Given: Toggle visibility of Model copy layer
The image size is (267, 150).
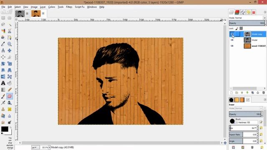Looking at the screenshot, I should tap(232, 34).
